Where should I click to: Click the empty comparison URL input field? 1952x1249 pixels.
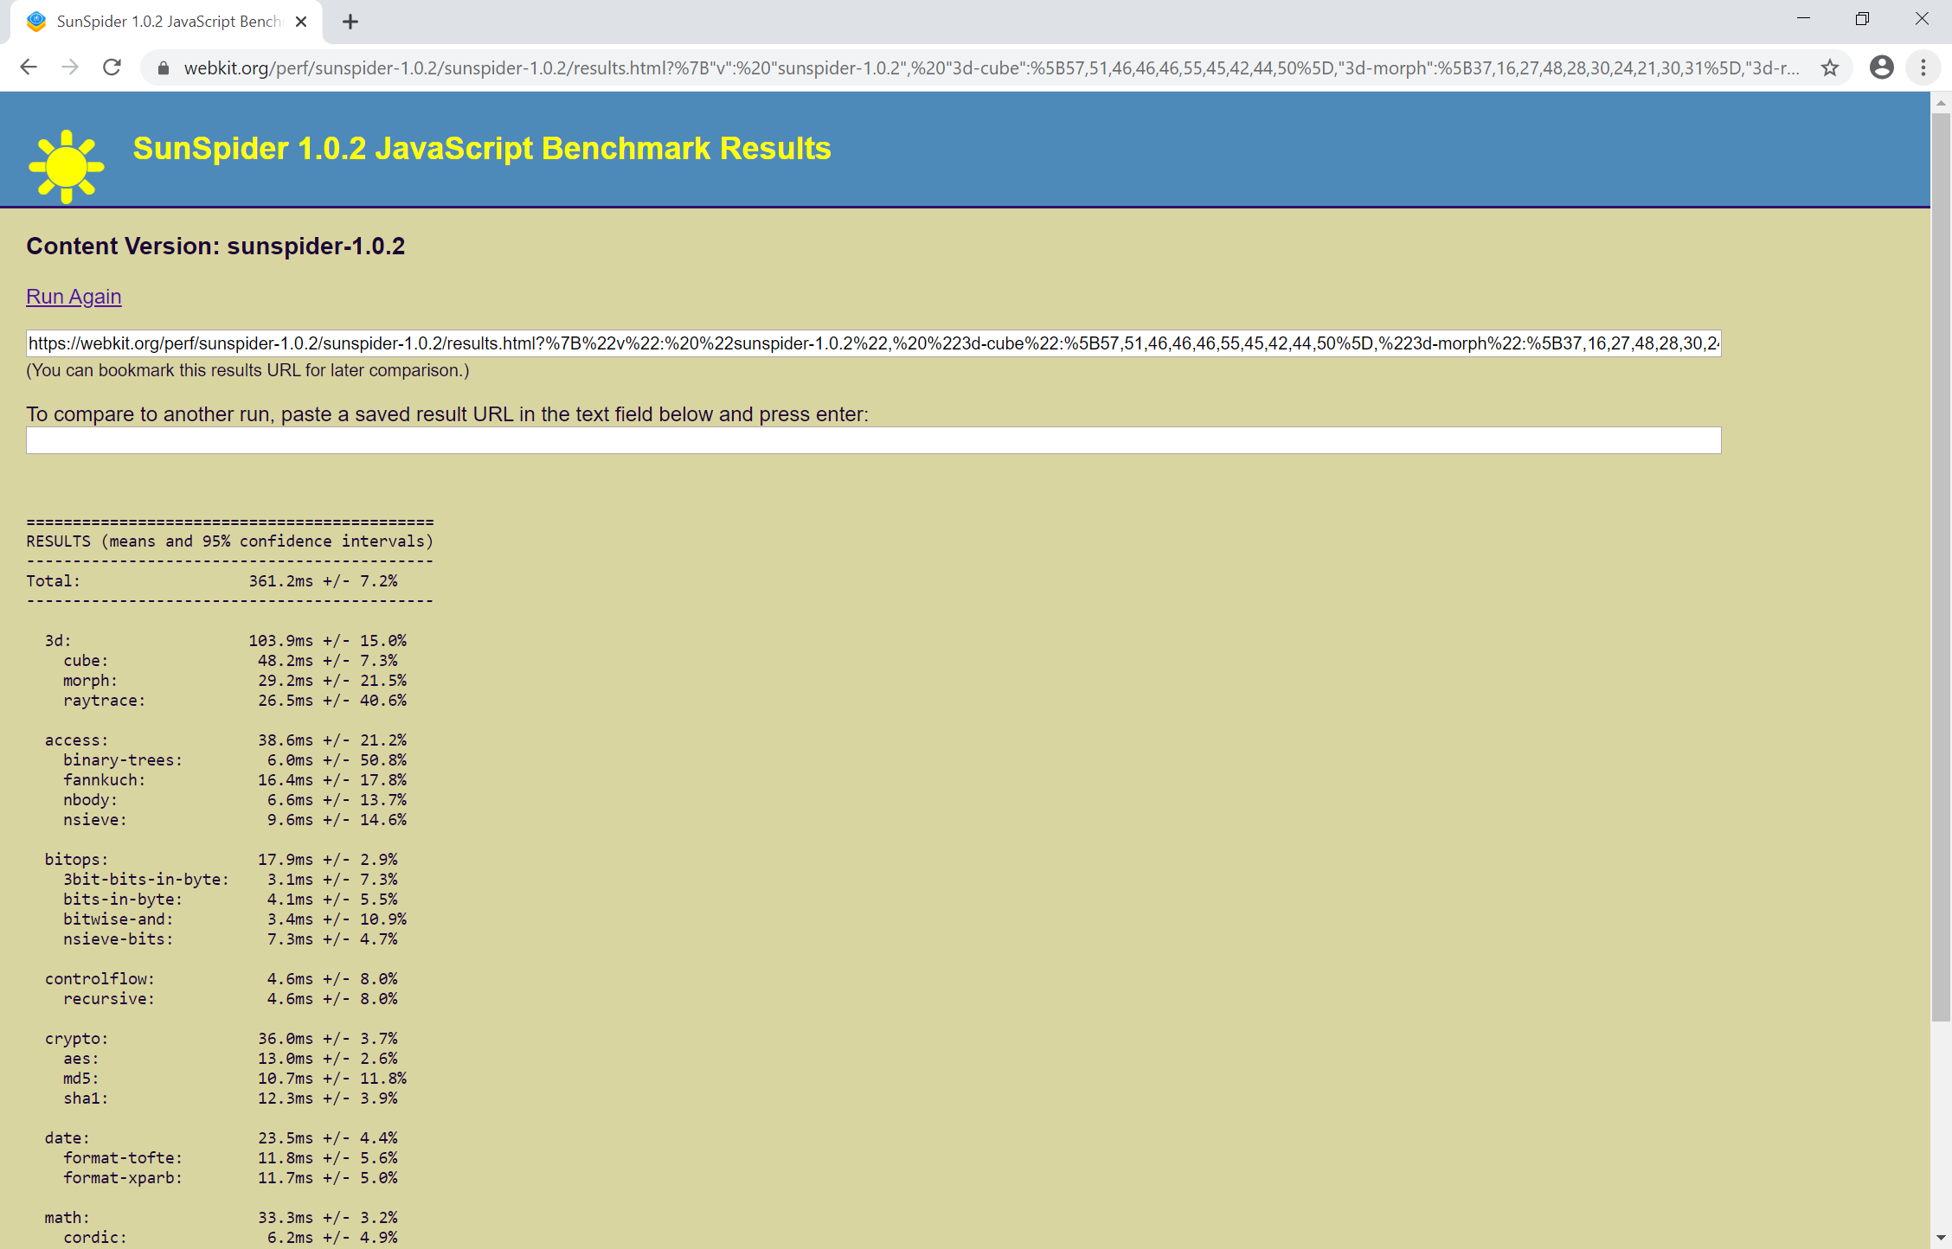coord(873,440)
